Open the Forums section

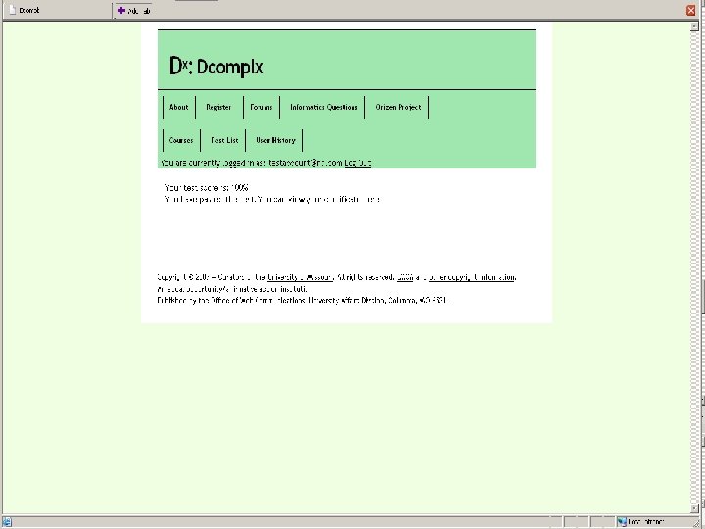(261, 107)
